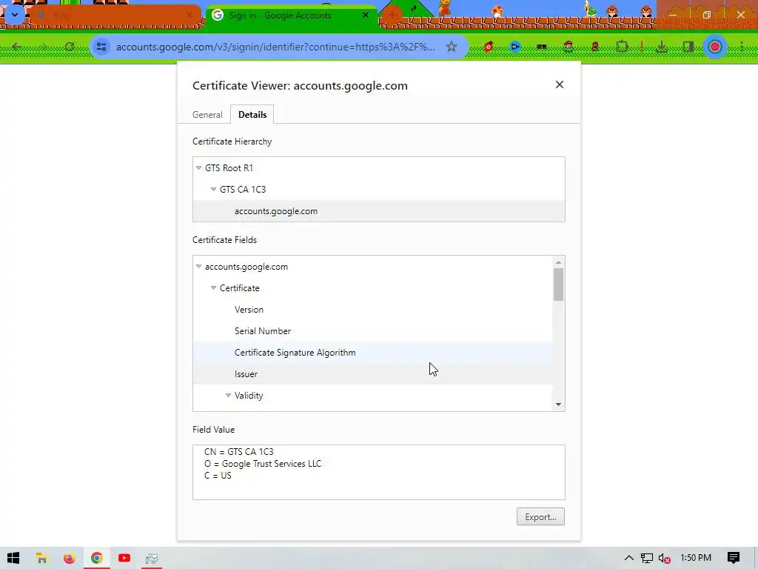Click the red tag extension icon
This screenshot has height=569, width=758.
489,47
